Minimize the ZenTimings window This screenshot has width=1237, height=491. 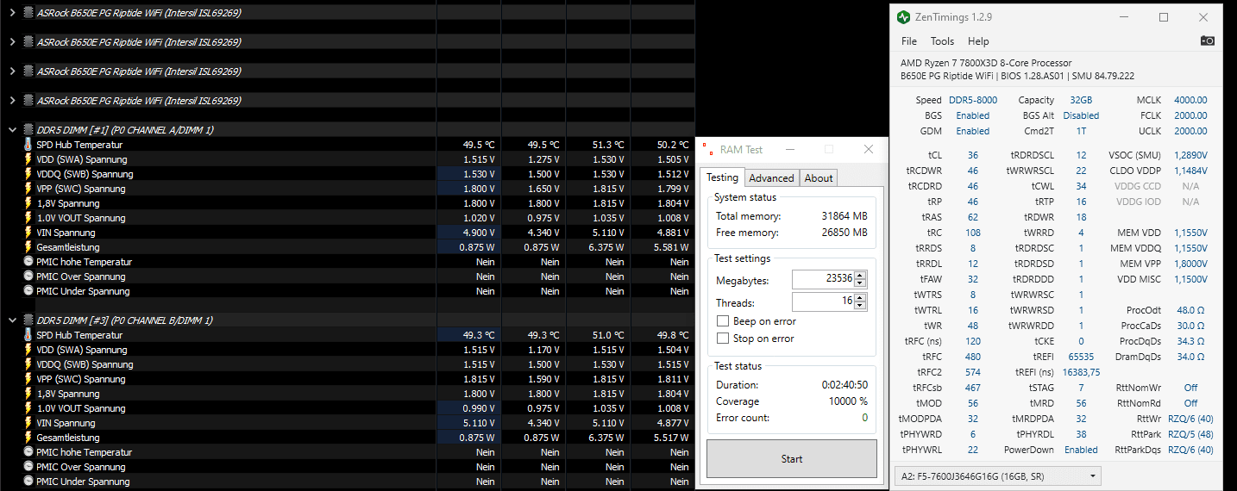point(1123,17)
